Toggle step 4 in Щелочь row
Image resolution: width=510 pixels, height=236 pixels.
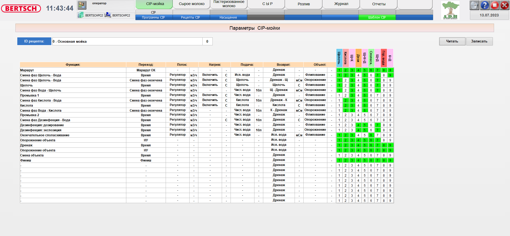(x=358, y=85)
